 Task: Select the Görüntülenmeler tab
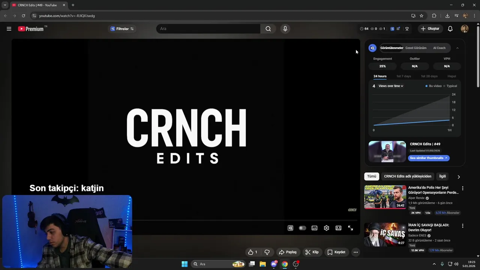point(391,48)
